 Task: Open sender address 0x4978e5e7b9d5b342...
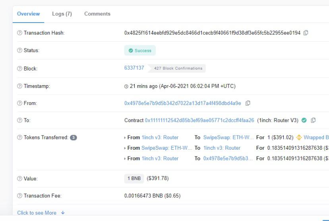182,103
